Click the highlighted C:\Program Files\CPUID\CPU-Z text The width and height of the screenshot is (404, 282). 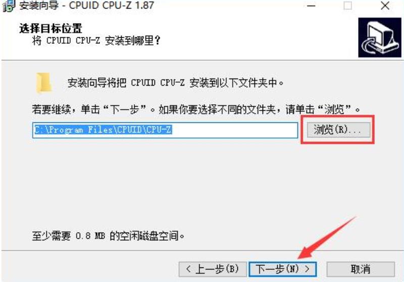[x=103, y=130]
